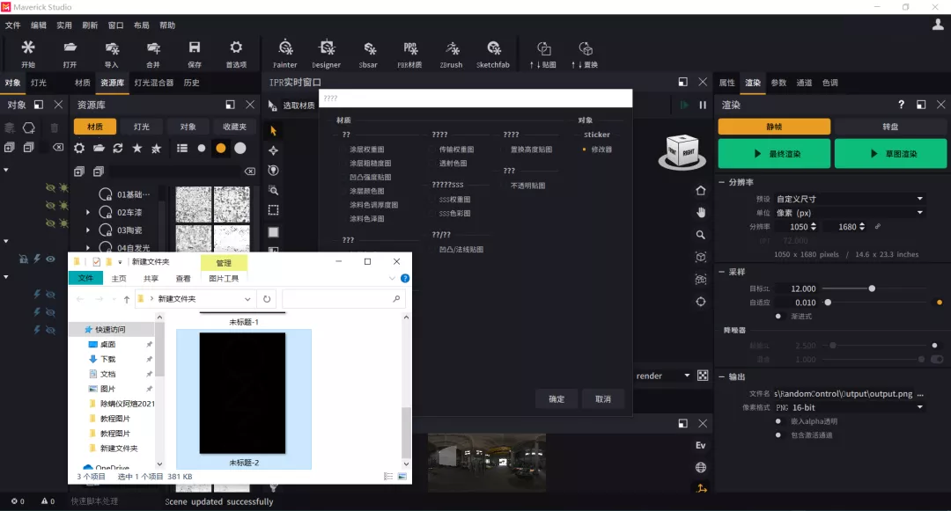
Task: Open the 单位 像素 (px) dropdown
Action: coord(849,213)
